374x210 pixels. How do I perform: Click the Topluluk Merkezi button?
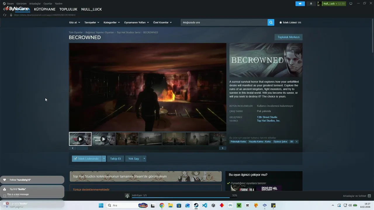click(288, 37)
